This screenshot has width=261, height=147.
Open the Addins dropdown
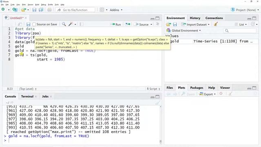[x=116, y=10]
